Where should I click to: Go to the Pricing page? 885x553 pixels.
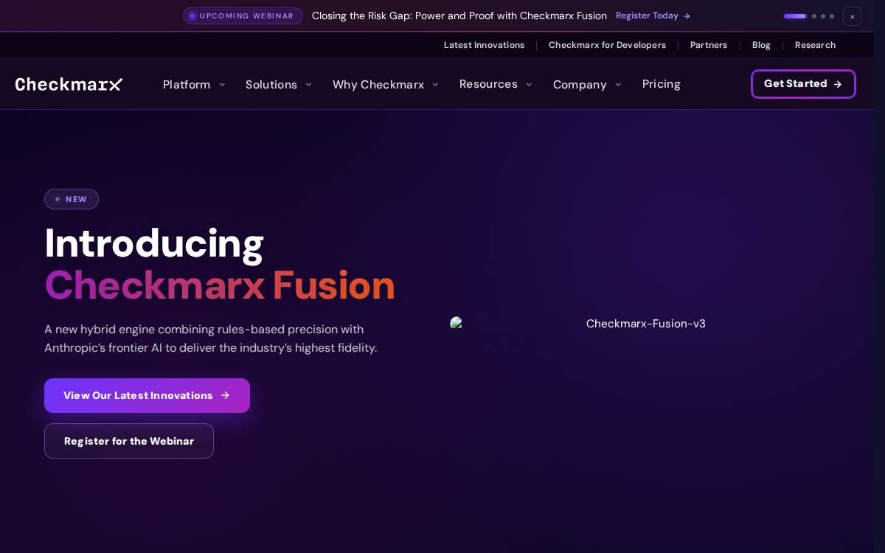[x=662, y=84]
